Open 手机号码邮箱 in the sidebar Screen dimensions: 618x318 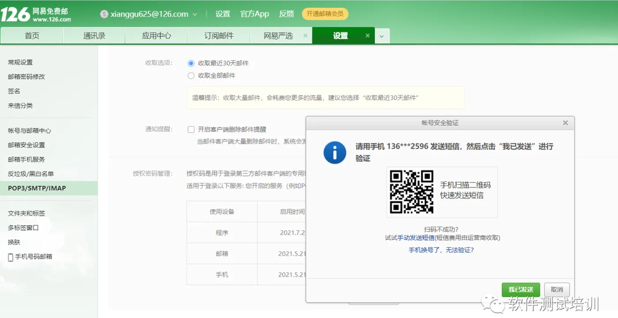(34, 257)
